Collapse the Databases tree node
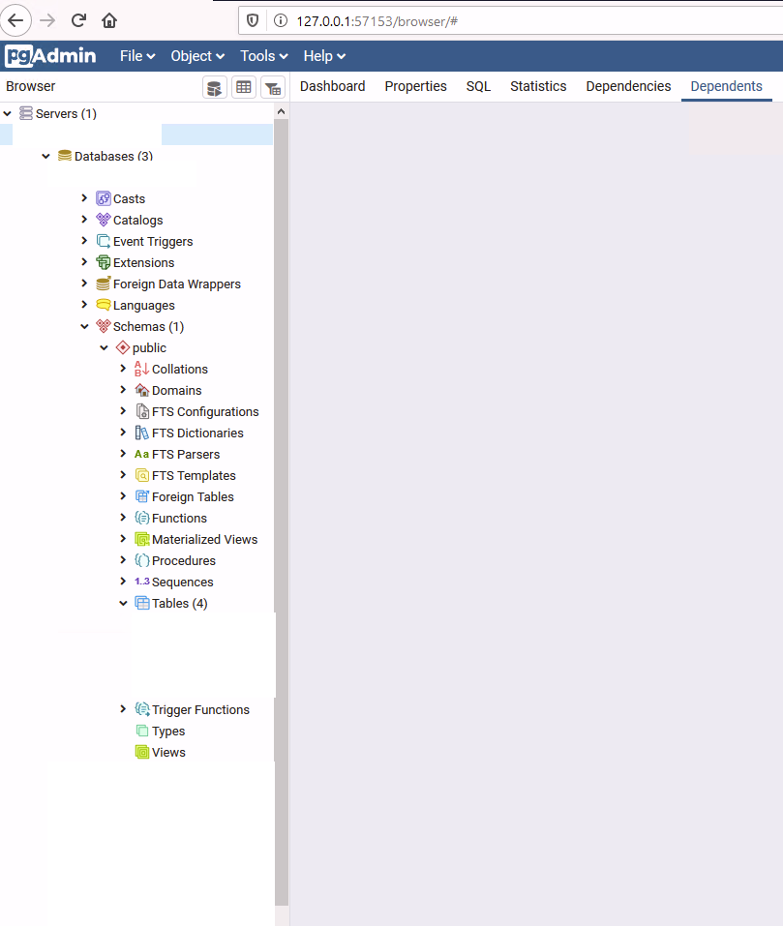Screen dimensions: 783x926 pos(46,156)
